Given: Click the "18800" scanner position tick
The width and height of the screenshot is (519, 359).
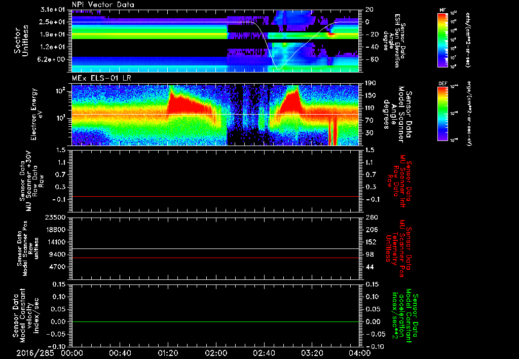Looking at the screenshot, I should point(57,230).
